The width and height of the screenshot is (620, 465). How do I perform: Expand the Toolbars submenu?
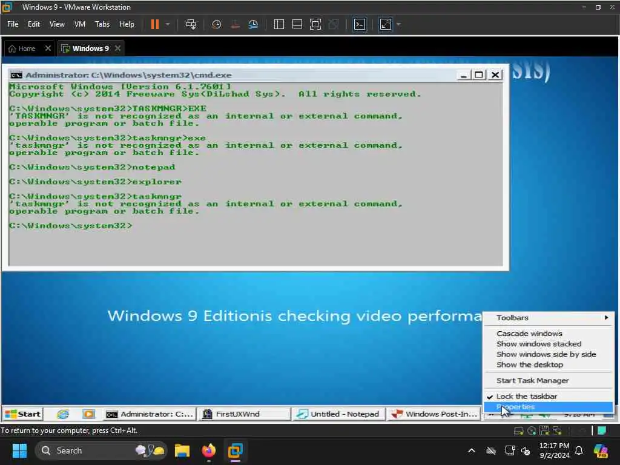[549, 318]
